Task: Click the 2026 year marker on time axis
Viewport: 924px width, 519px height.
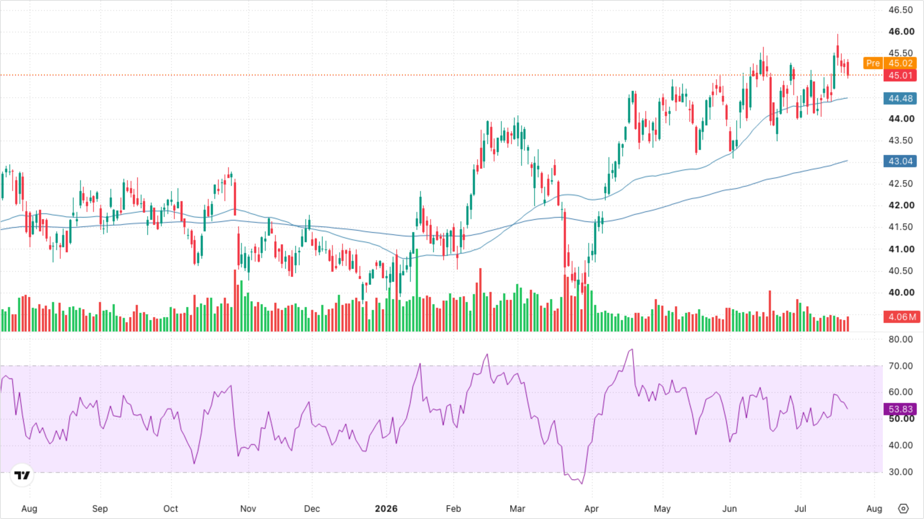Action: [386, 509]
